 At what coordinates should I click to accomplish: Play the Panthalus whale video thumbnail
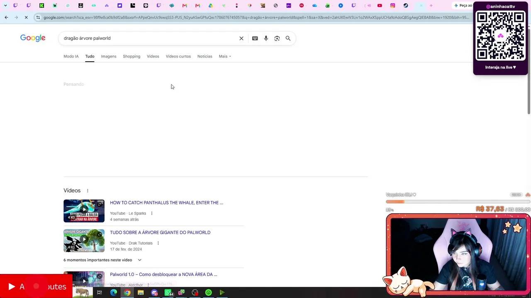(84, 211)
